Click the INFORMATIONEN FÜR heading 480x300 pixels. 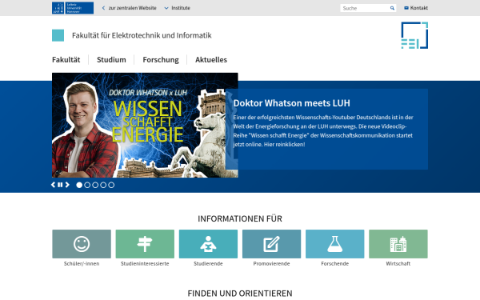tap(240, 219)
